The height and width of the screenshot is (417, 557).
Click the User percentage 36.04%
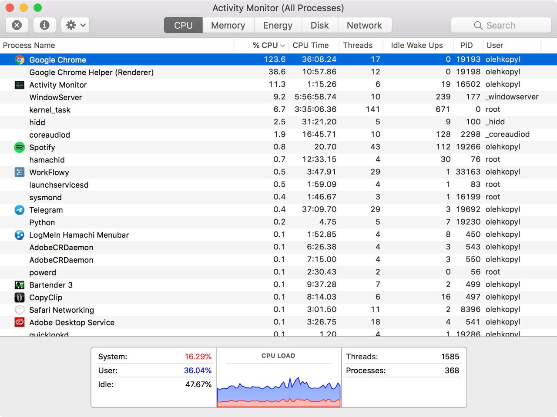coord(198,371)
